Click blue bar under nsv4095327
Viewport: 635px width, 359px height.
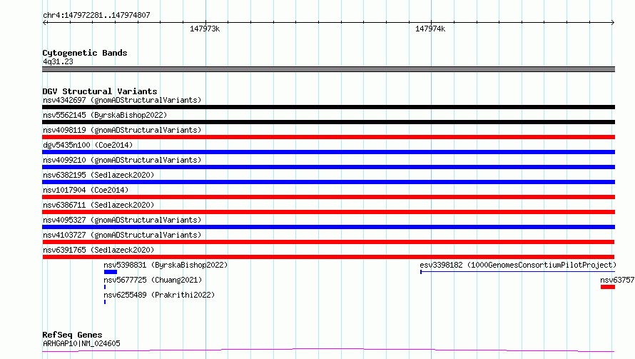point(328,227)
